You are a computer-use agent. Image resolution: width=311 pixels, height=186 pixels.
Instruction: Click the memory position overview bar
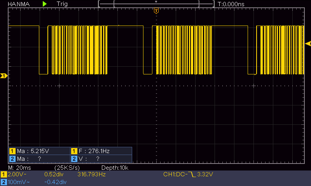156,3
